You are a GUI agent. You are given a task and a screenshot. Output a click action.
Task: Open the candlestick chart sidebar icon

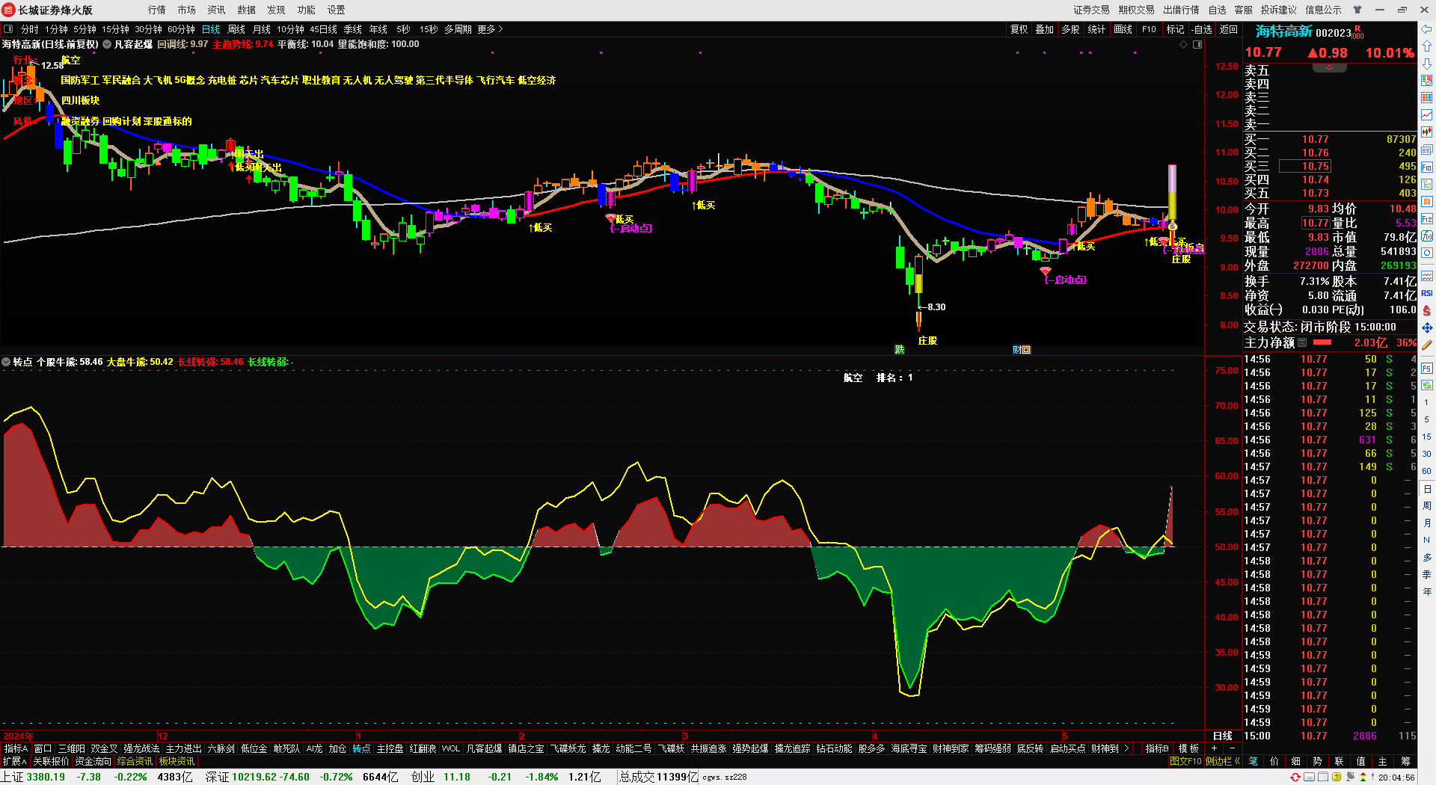pos(1427,132)
